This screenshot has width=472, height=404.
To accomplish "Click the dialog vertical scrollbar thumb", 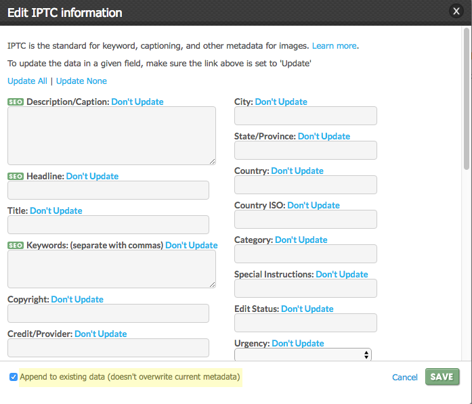I will [467, 99].
